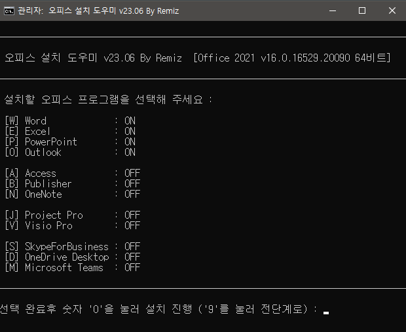Click the '[E] Excel' line
The height and width of the screenshot is (332, 406).
[x=70, y=132]
